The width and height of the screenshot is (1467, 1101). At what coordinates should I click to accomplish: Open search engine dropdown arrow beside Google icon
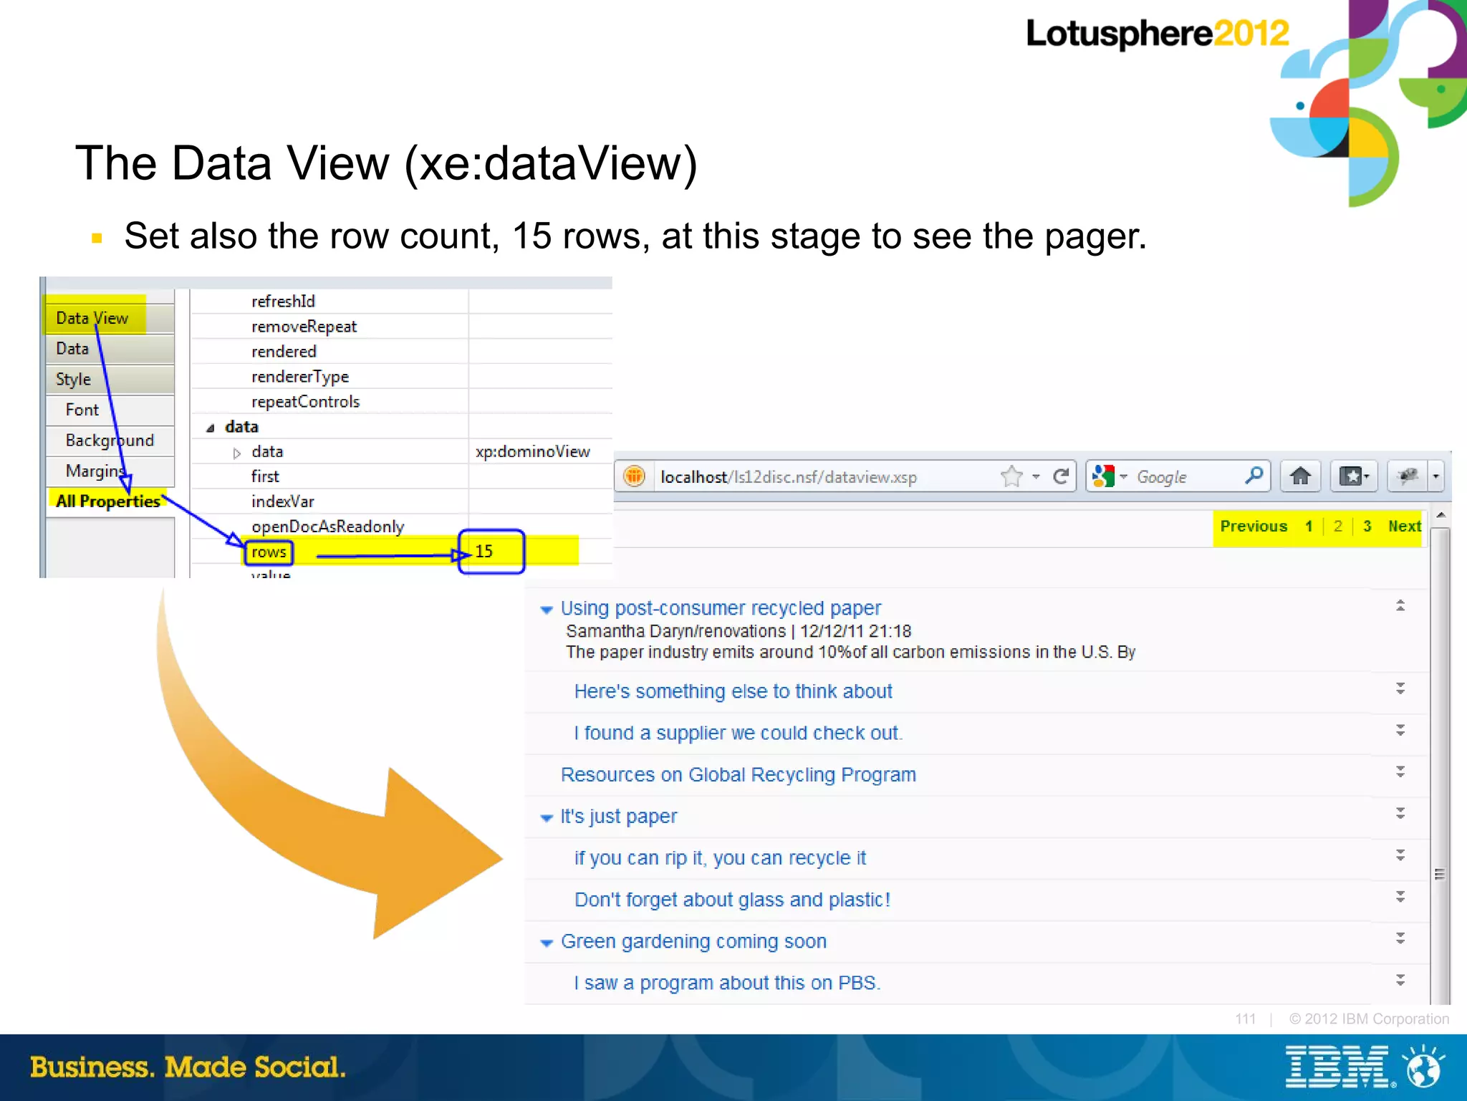point(1123,476)
